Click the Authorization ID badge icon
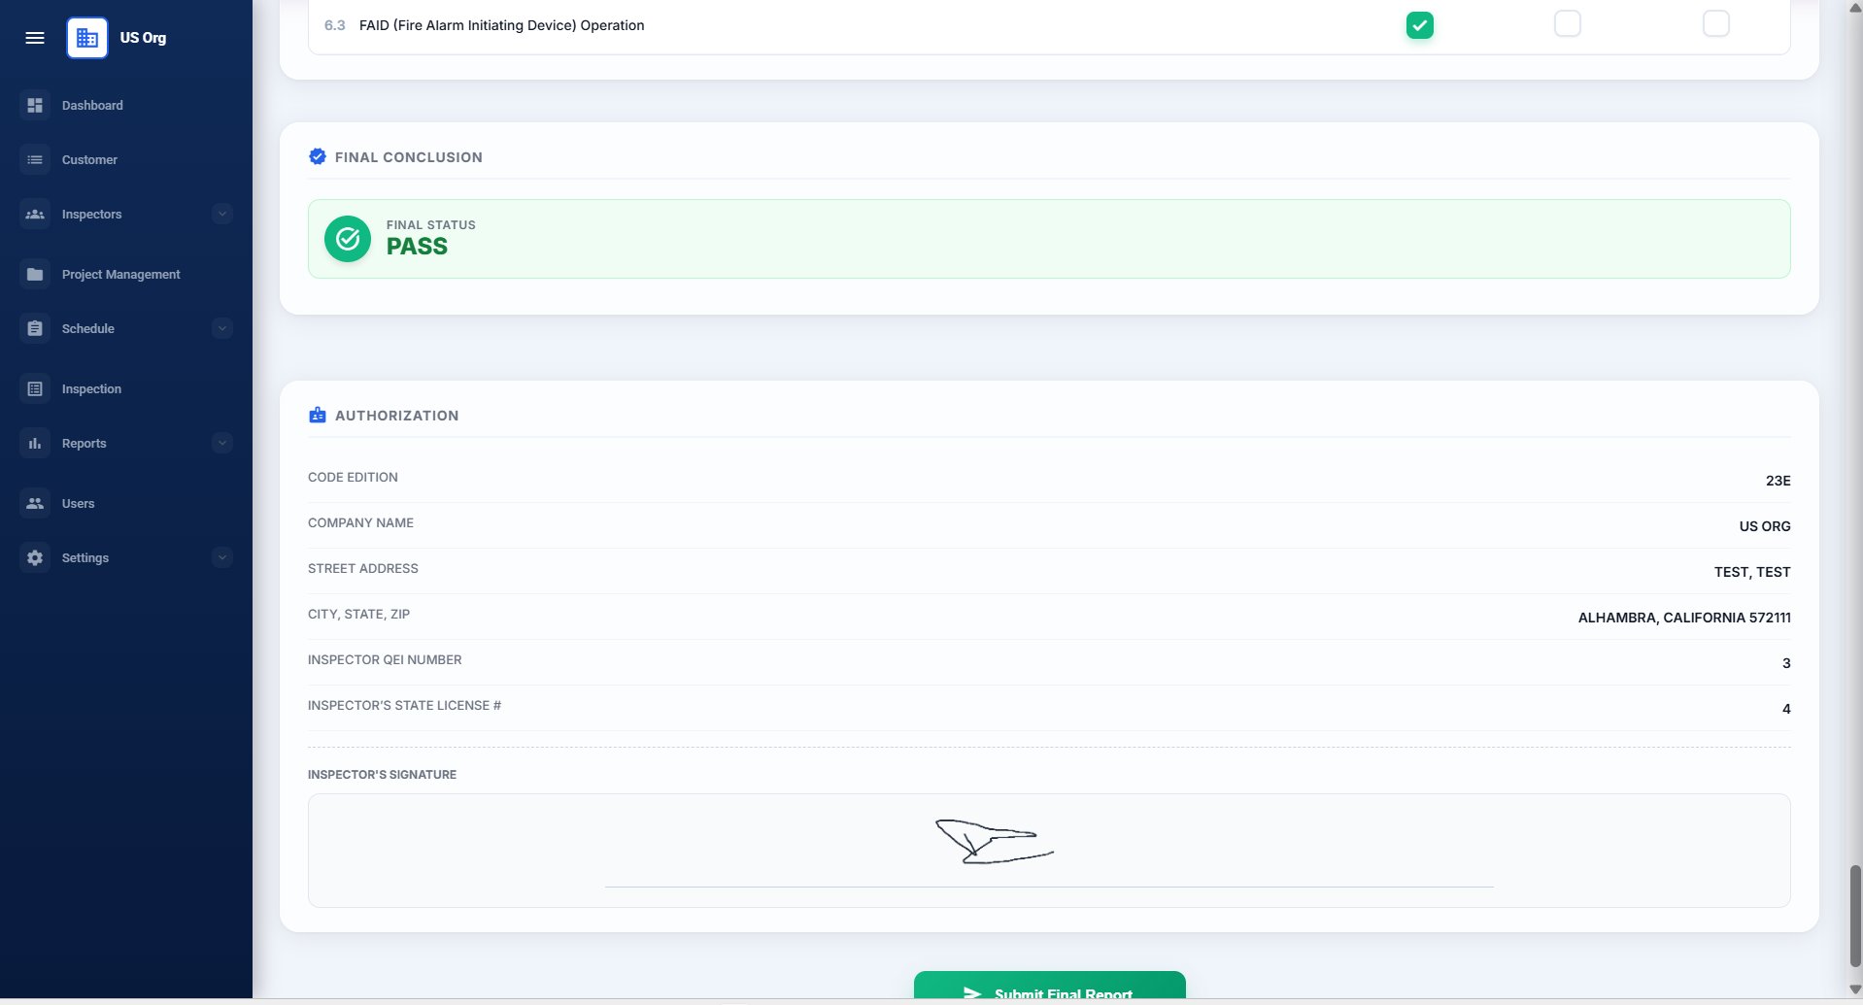 click(318, 415)
